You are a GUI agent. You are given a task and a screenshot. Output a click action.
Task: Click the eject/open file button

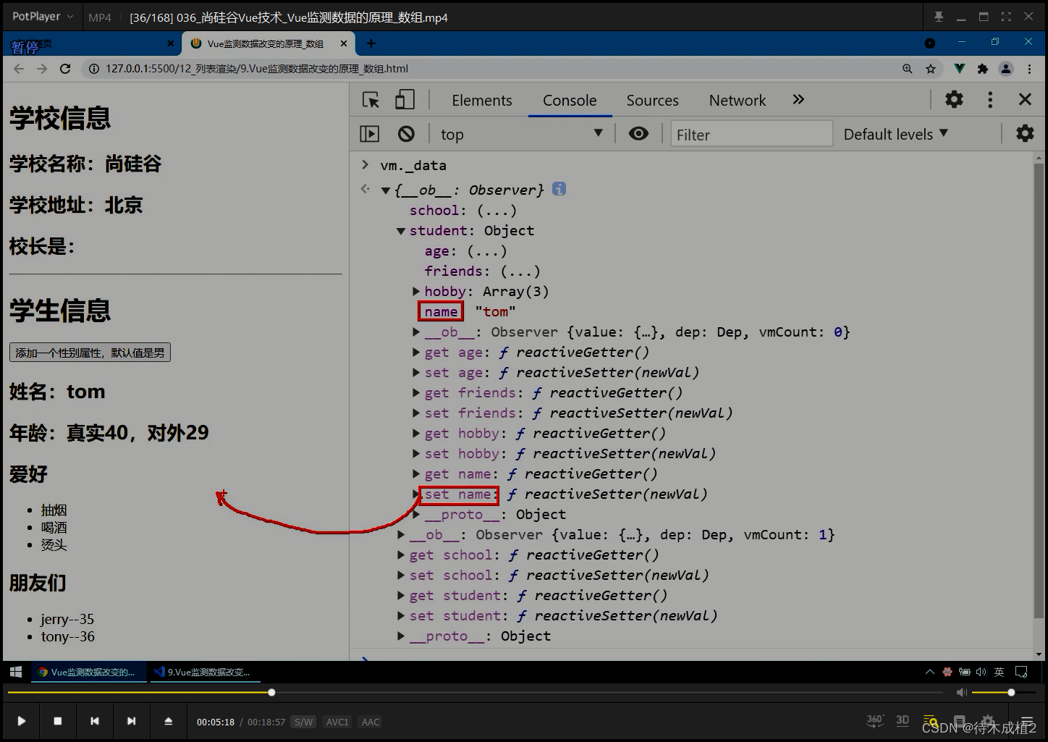[168, 721]
